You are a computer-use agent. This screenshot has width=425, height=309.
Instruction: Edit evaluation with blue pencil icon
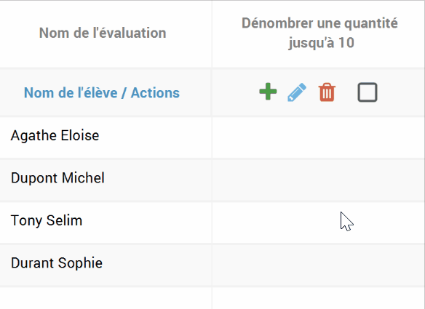click(297, 92)
